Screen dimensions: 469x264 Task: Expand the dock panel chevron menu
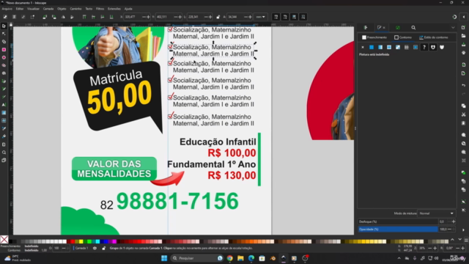point(453,28)
